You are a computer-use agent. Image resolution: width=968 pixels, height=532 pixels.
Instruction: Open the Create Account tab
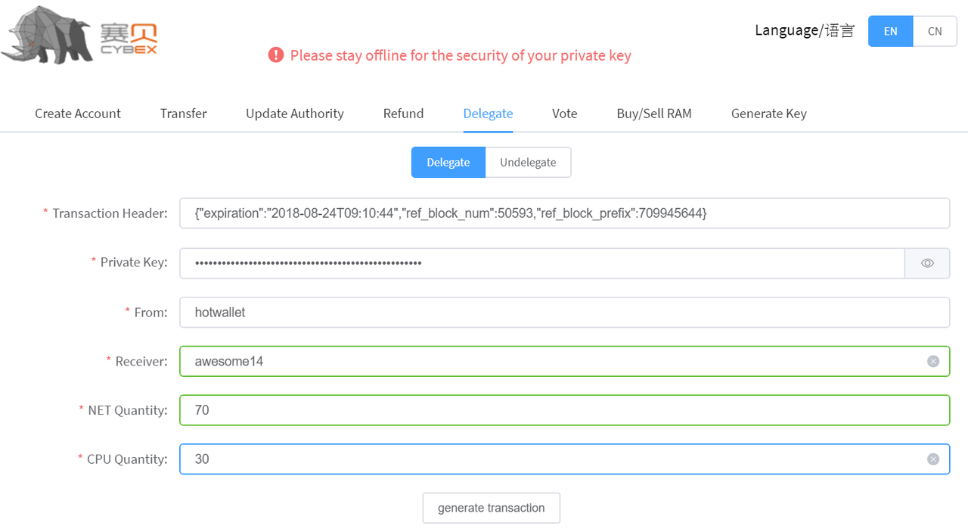(x=78, y=114)
